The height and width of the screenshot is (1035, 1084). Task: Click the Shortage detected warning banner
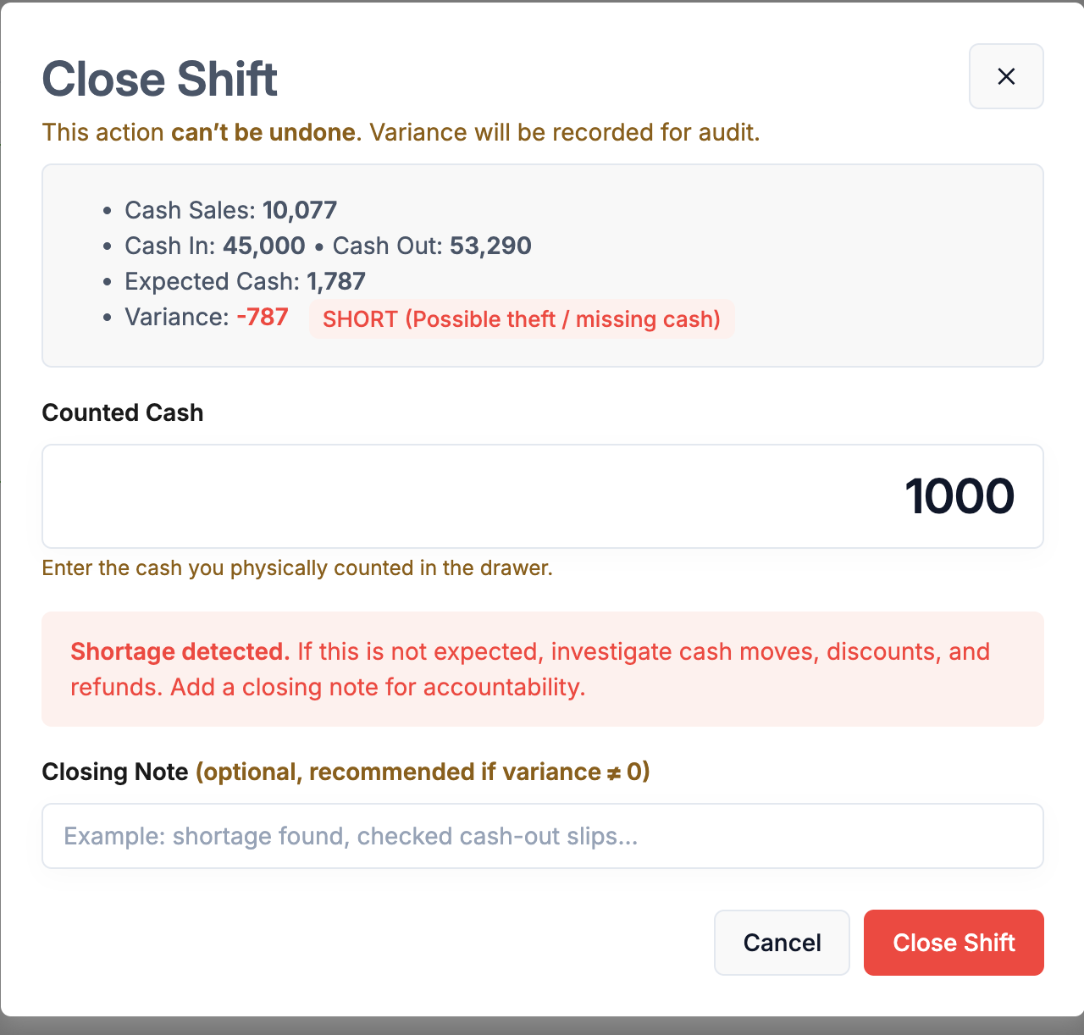[x=542, y=669]
